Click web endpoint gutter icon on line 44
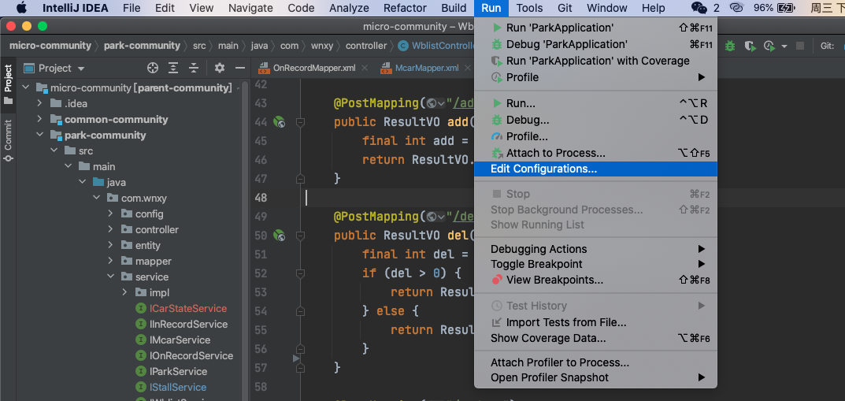845x401 pixels. (279, 122)
